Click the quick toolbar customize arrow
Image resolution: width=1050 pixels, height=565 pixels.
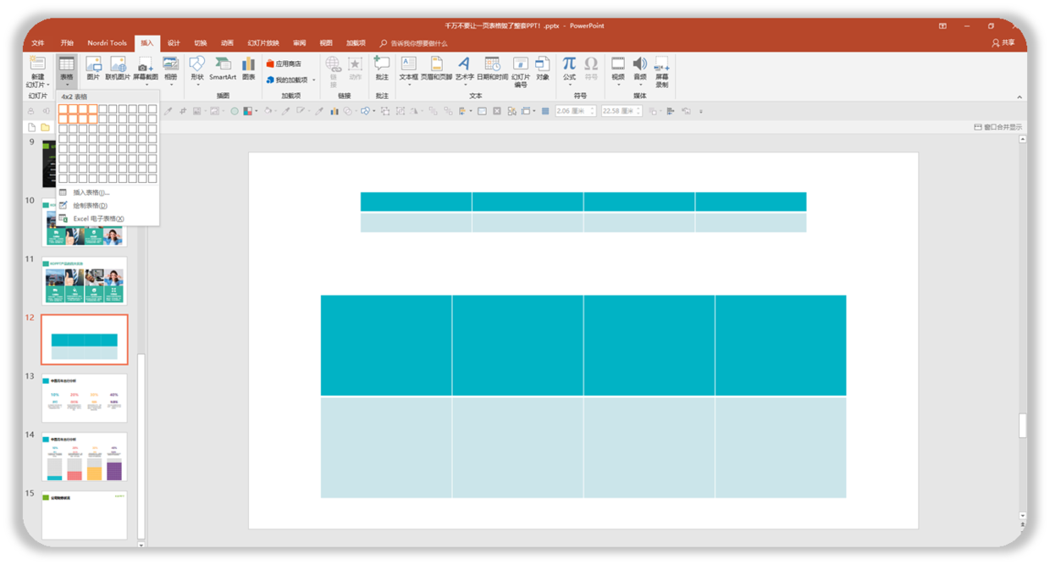(x=700, y=111)
